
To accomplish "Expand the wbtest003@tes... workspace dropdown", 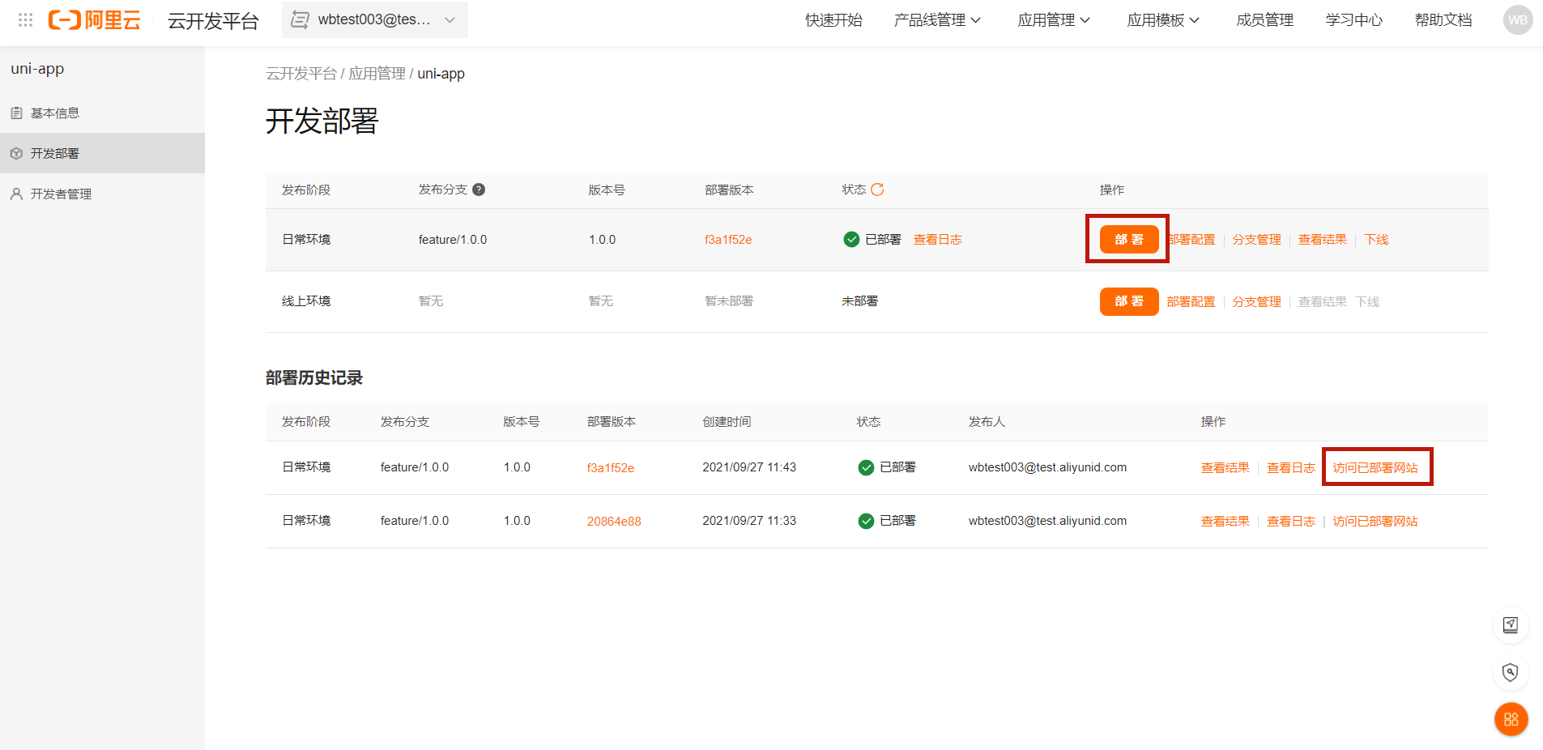I will pyautogui.click(x=375, y=19).
